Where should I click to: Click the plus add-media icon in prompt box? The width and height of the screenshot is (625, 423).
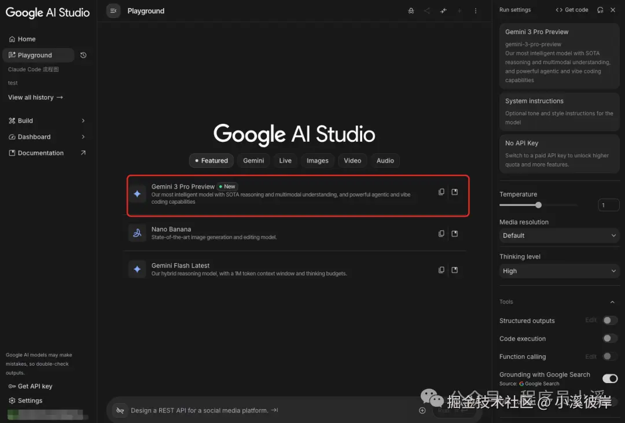click(422, 410)
